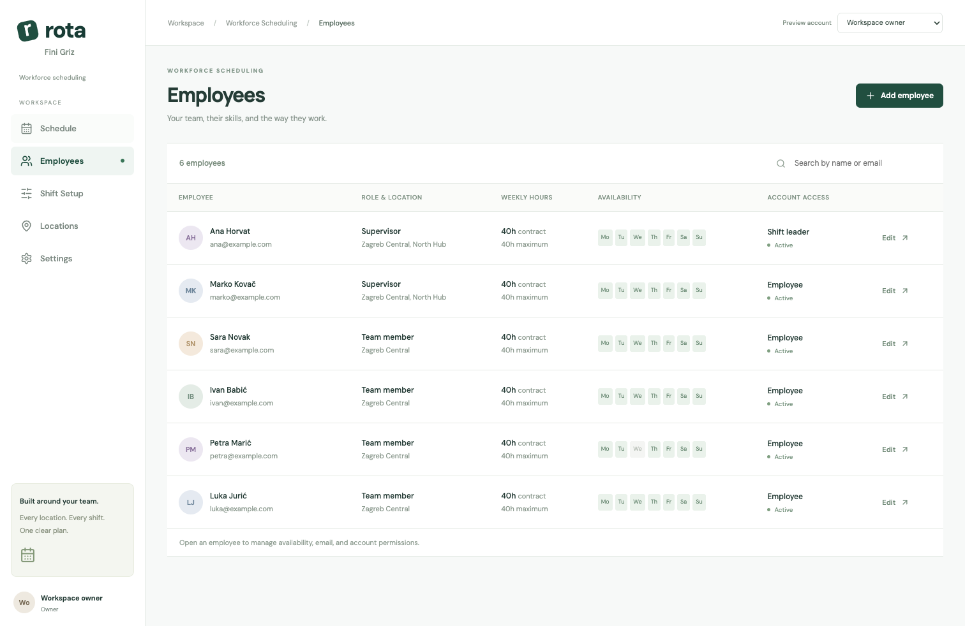Click the Employees people icon in sidebar
The width and height of the screenshot is (965, 626).
[26, 161]
